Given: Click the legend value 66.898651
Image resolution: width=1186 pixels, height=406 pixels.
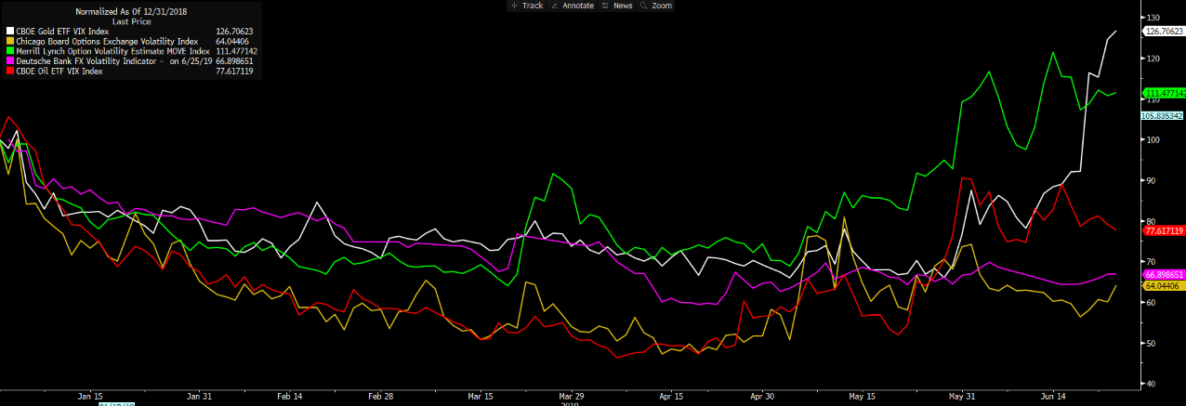Looking at the screenshot, I should tap(236, 61).
